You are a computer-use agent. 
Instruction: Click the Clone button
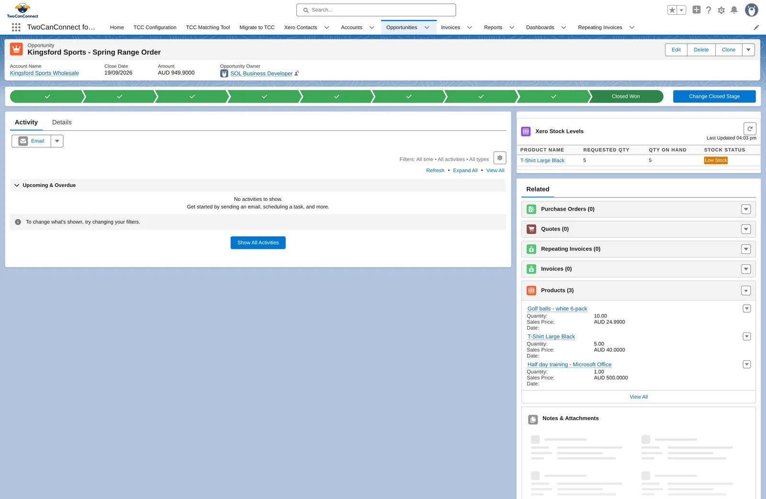point(729,50)
